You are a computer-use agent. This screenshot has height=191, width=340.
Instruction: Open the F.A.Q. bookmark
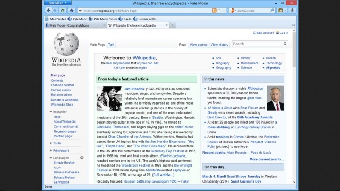point(125,19)
